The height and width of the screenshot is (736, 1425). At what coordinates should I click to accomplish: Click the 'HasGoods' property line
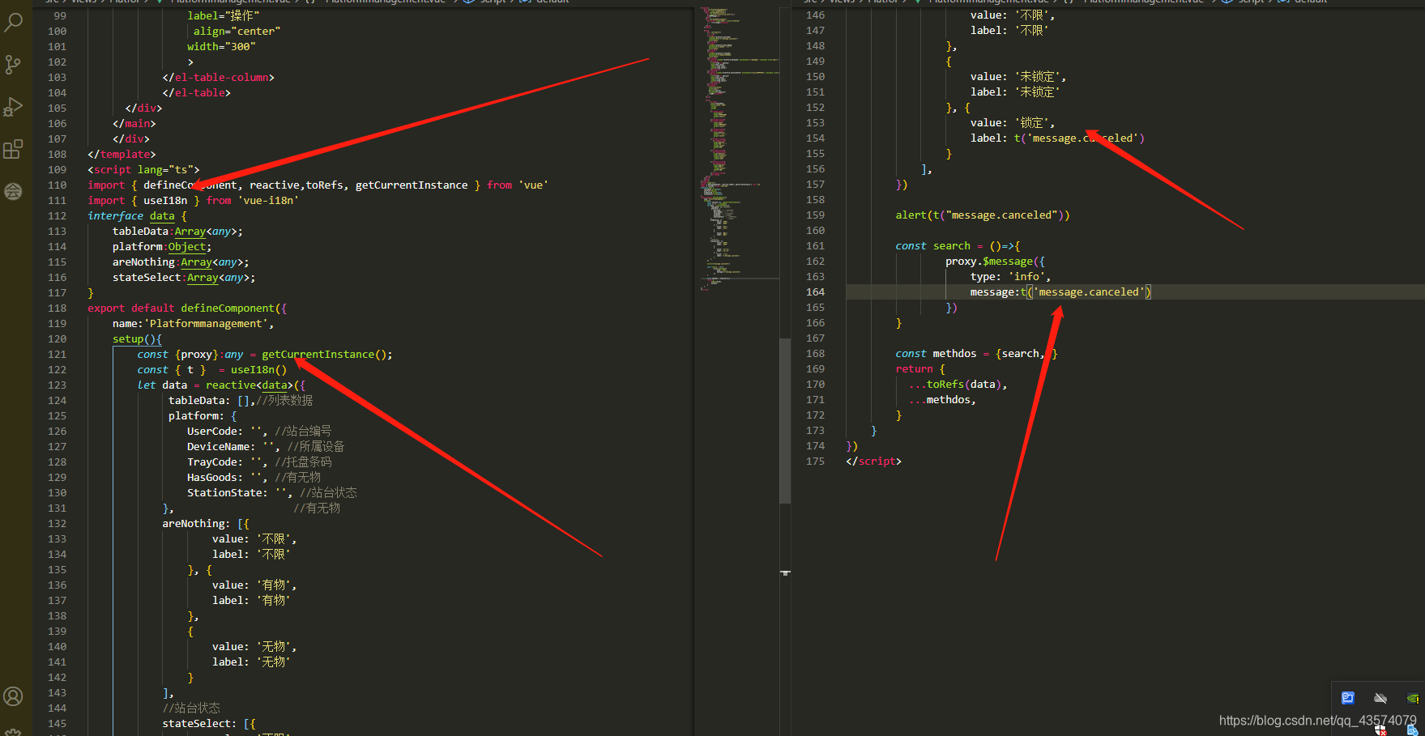[254, 478]
